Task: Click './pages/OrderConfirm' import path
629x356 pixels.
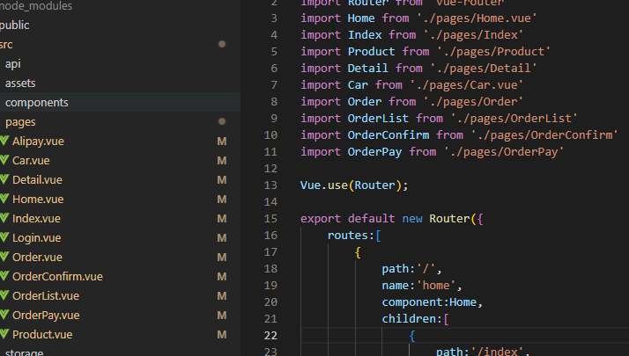Action: pyautogui.click(x=544, y=135)
